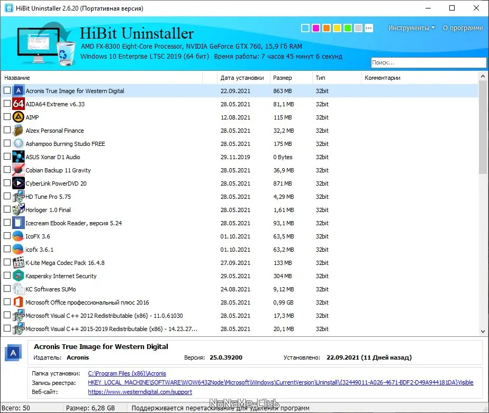Click the Ashampoo Burning Studio FREE icon
The image size is (489, 413).
[19, 143]
